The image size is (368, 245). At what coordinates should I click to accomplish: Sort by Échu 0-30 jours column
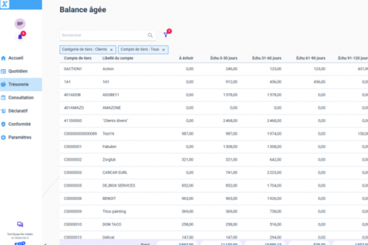[224, 58]
